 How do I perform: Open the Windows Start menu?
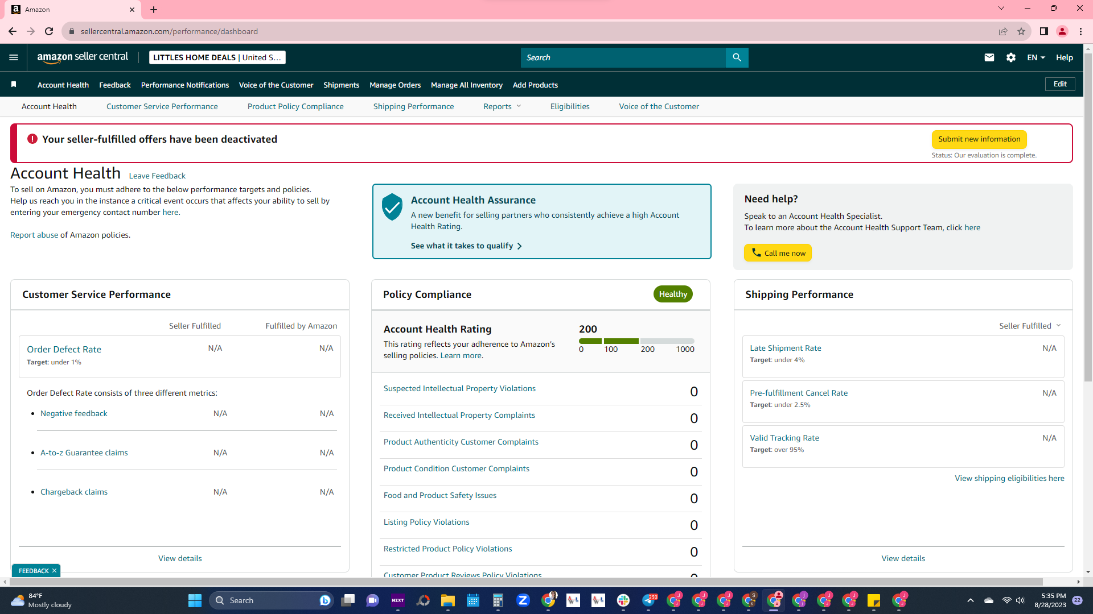195,600
